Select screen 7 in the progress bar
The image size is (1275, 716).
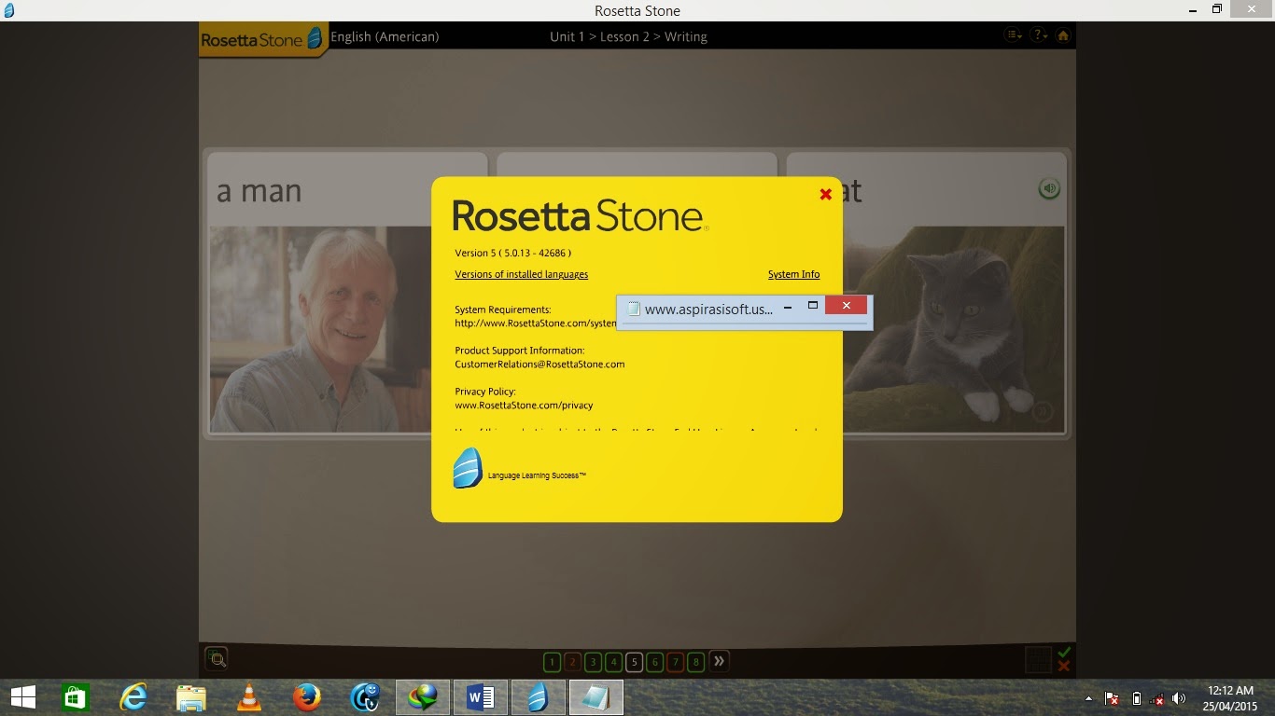click(675, 661)
